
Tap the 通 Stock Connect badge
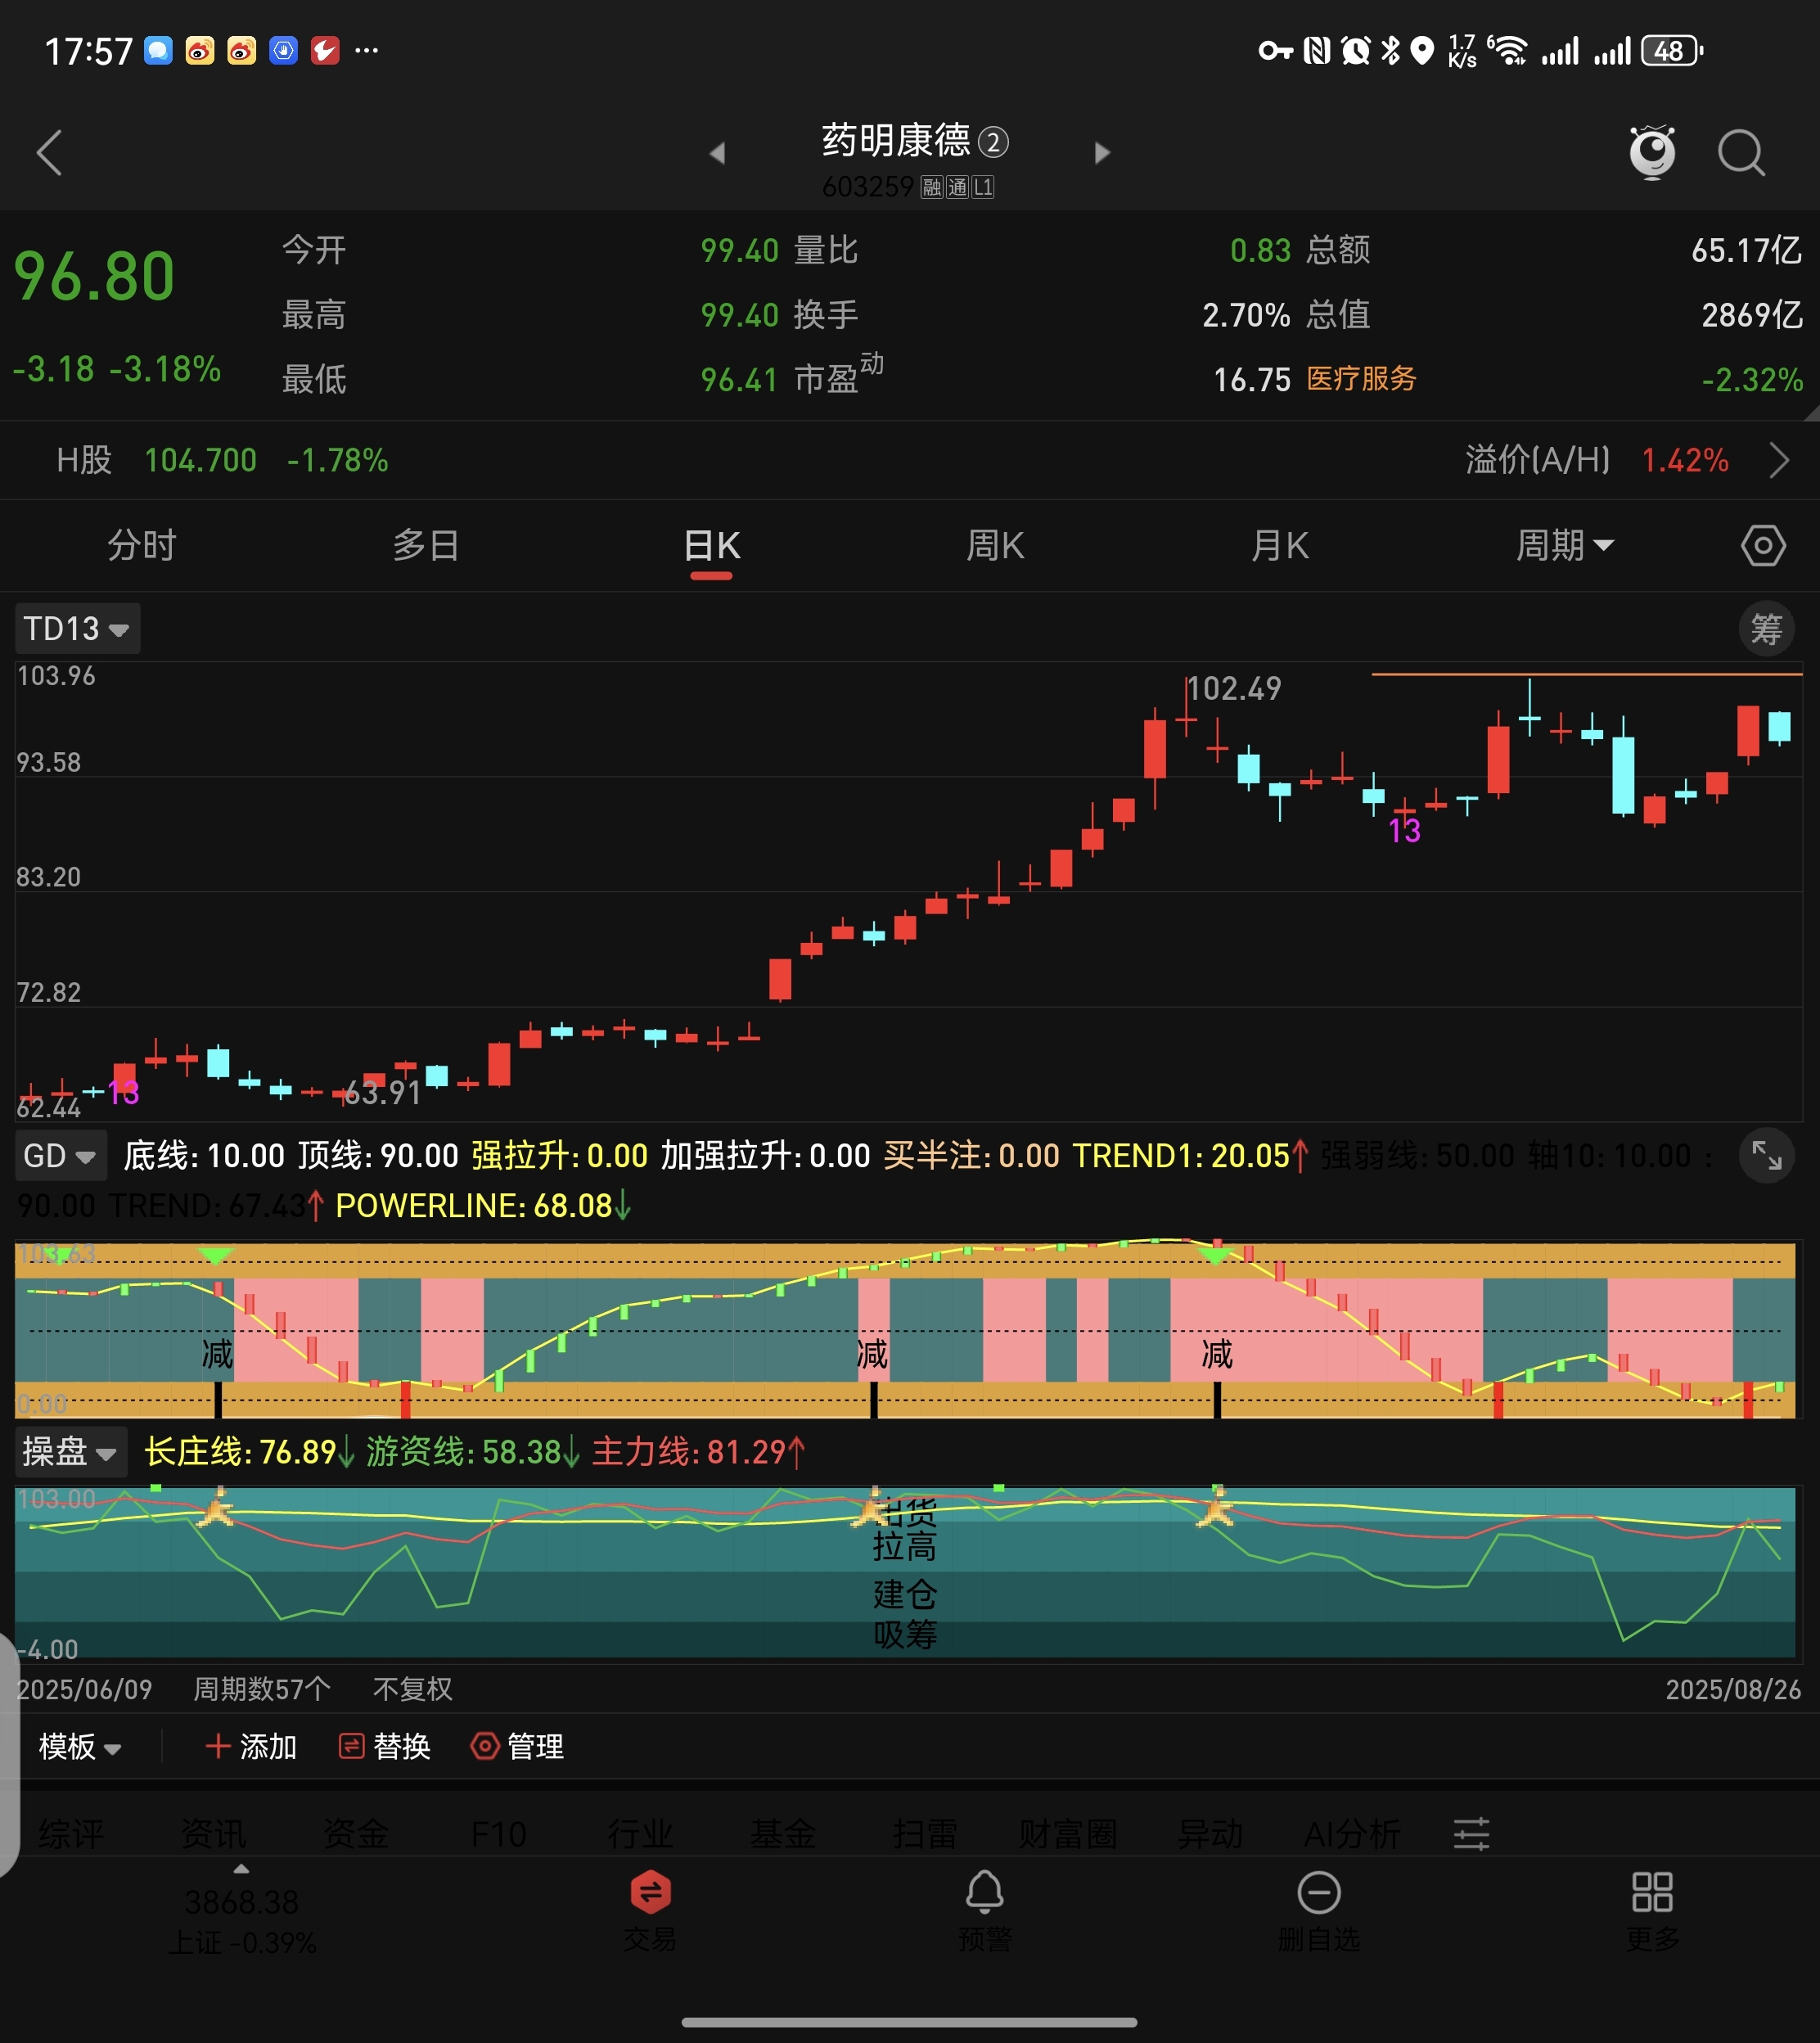(x=957, y=187)
